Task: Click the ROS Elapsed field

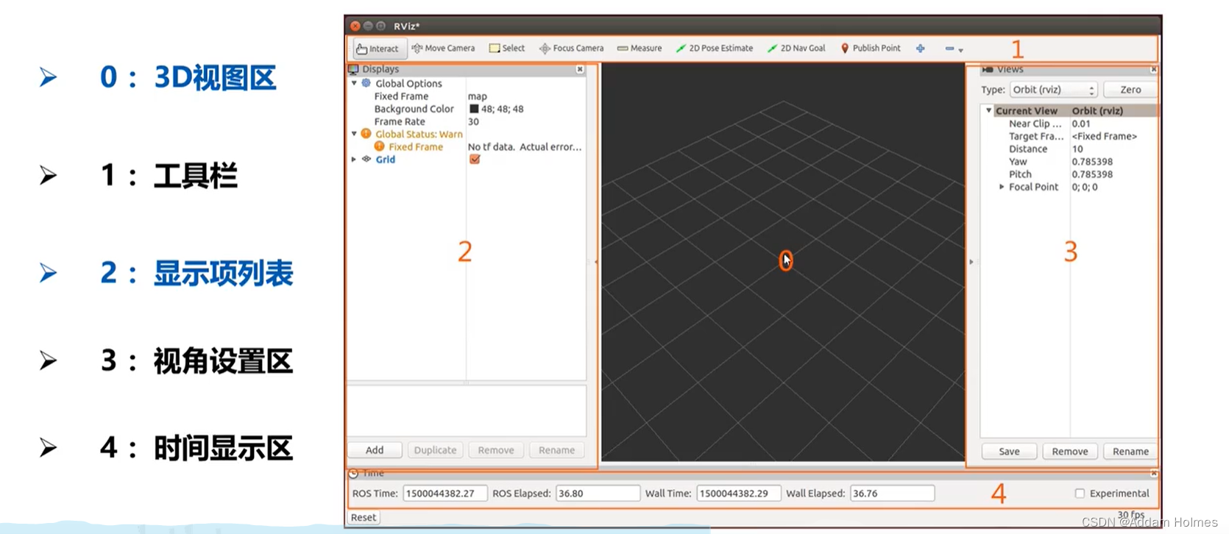Action: [x=598, y=494]
